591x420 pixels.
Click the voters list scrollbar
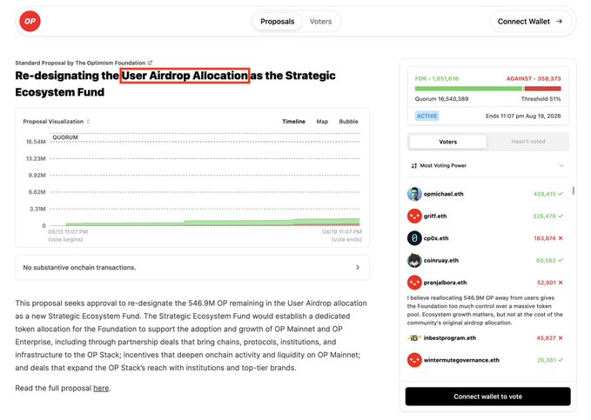pos(574,190)
